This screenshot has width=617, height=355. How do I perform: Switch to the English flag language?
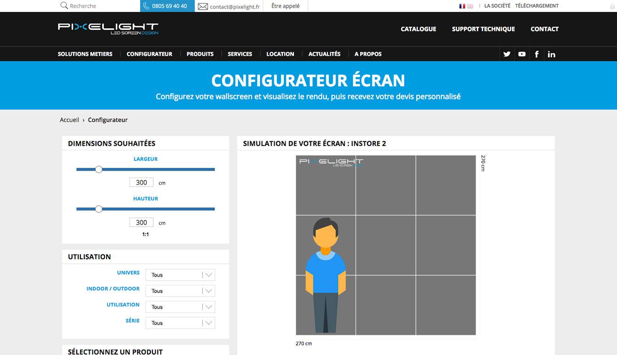click(470, 6)
